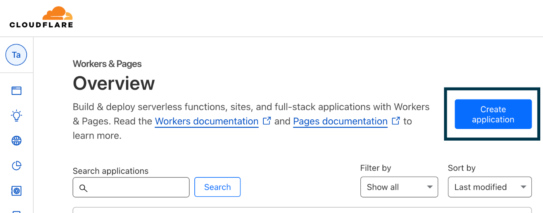The width and height of the screenshot is (543, 213).
Task: Click the Search button
Action: click(217, 187)
